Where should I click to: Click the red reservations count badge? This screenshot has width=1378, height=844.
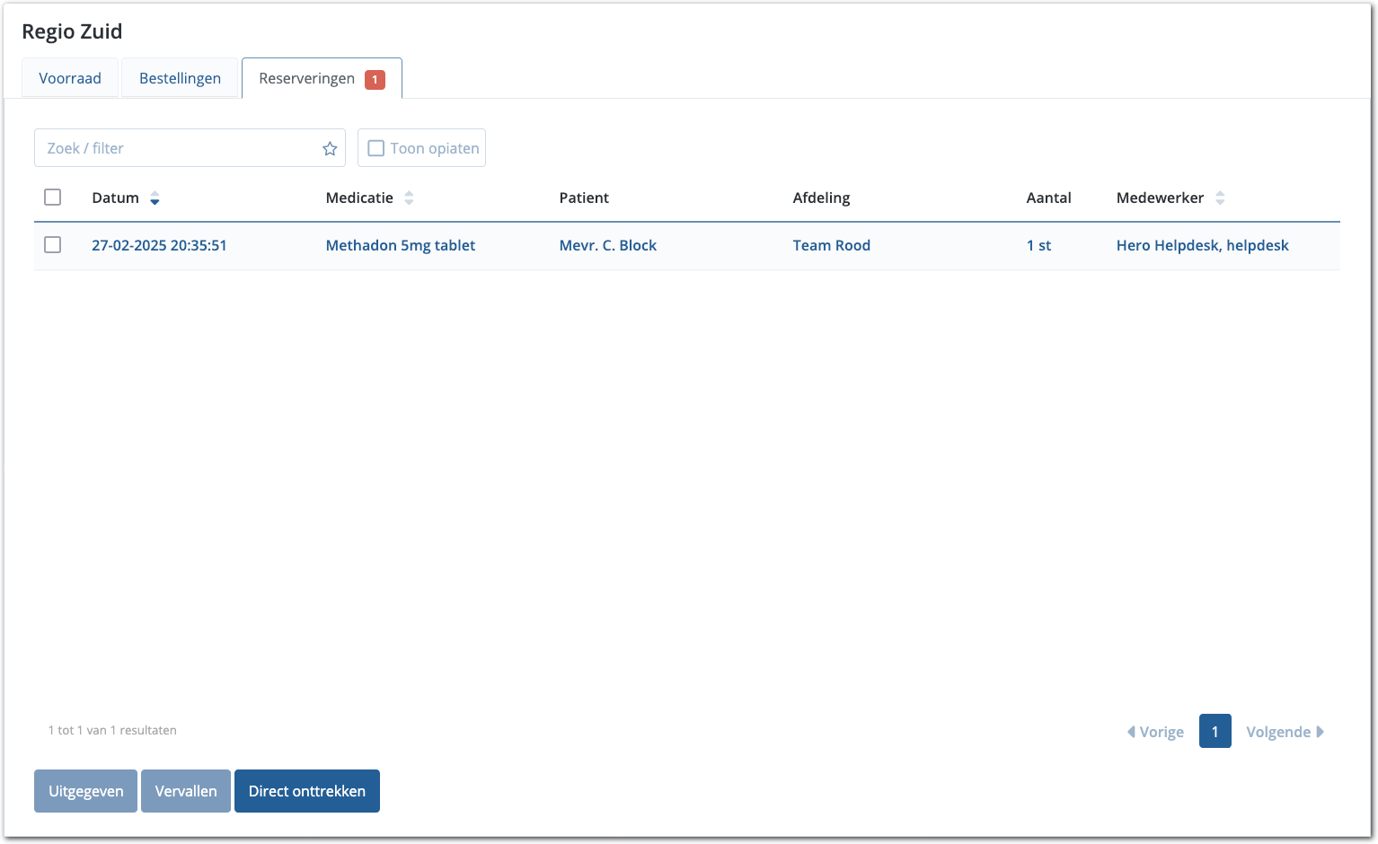click(375, 79)
